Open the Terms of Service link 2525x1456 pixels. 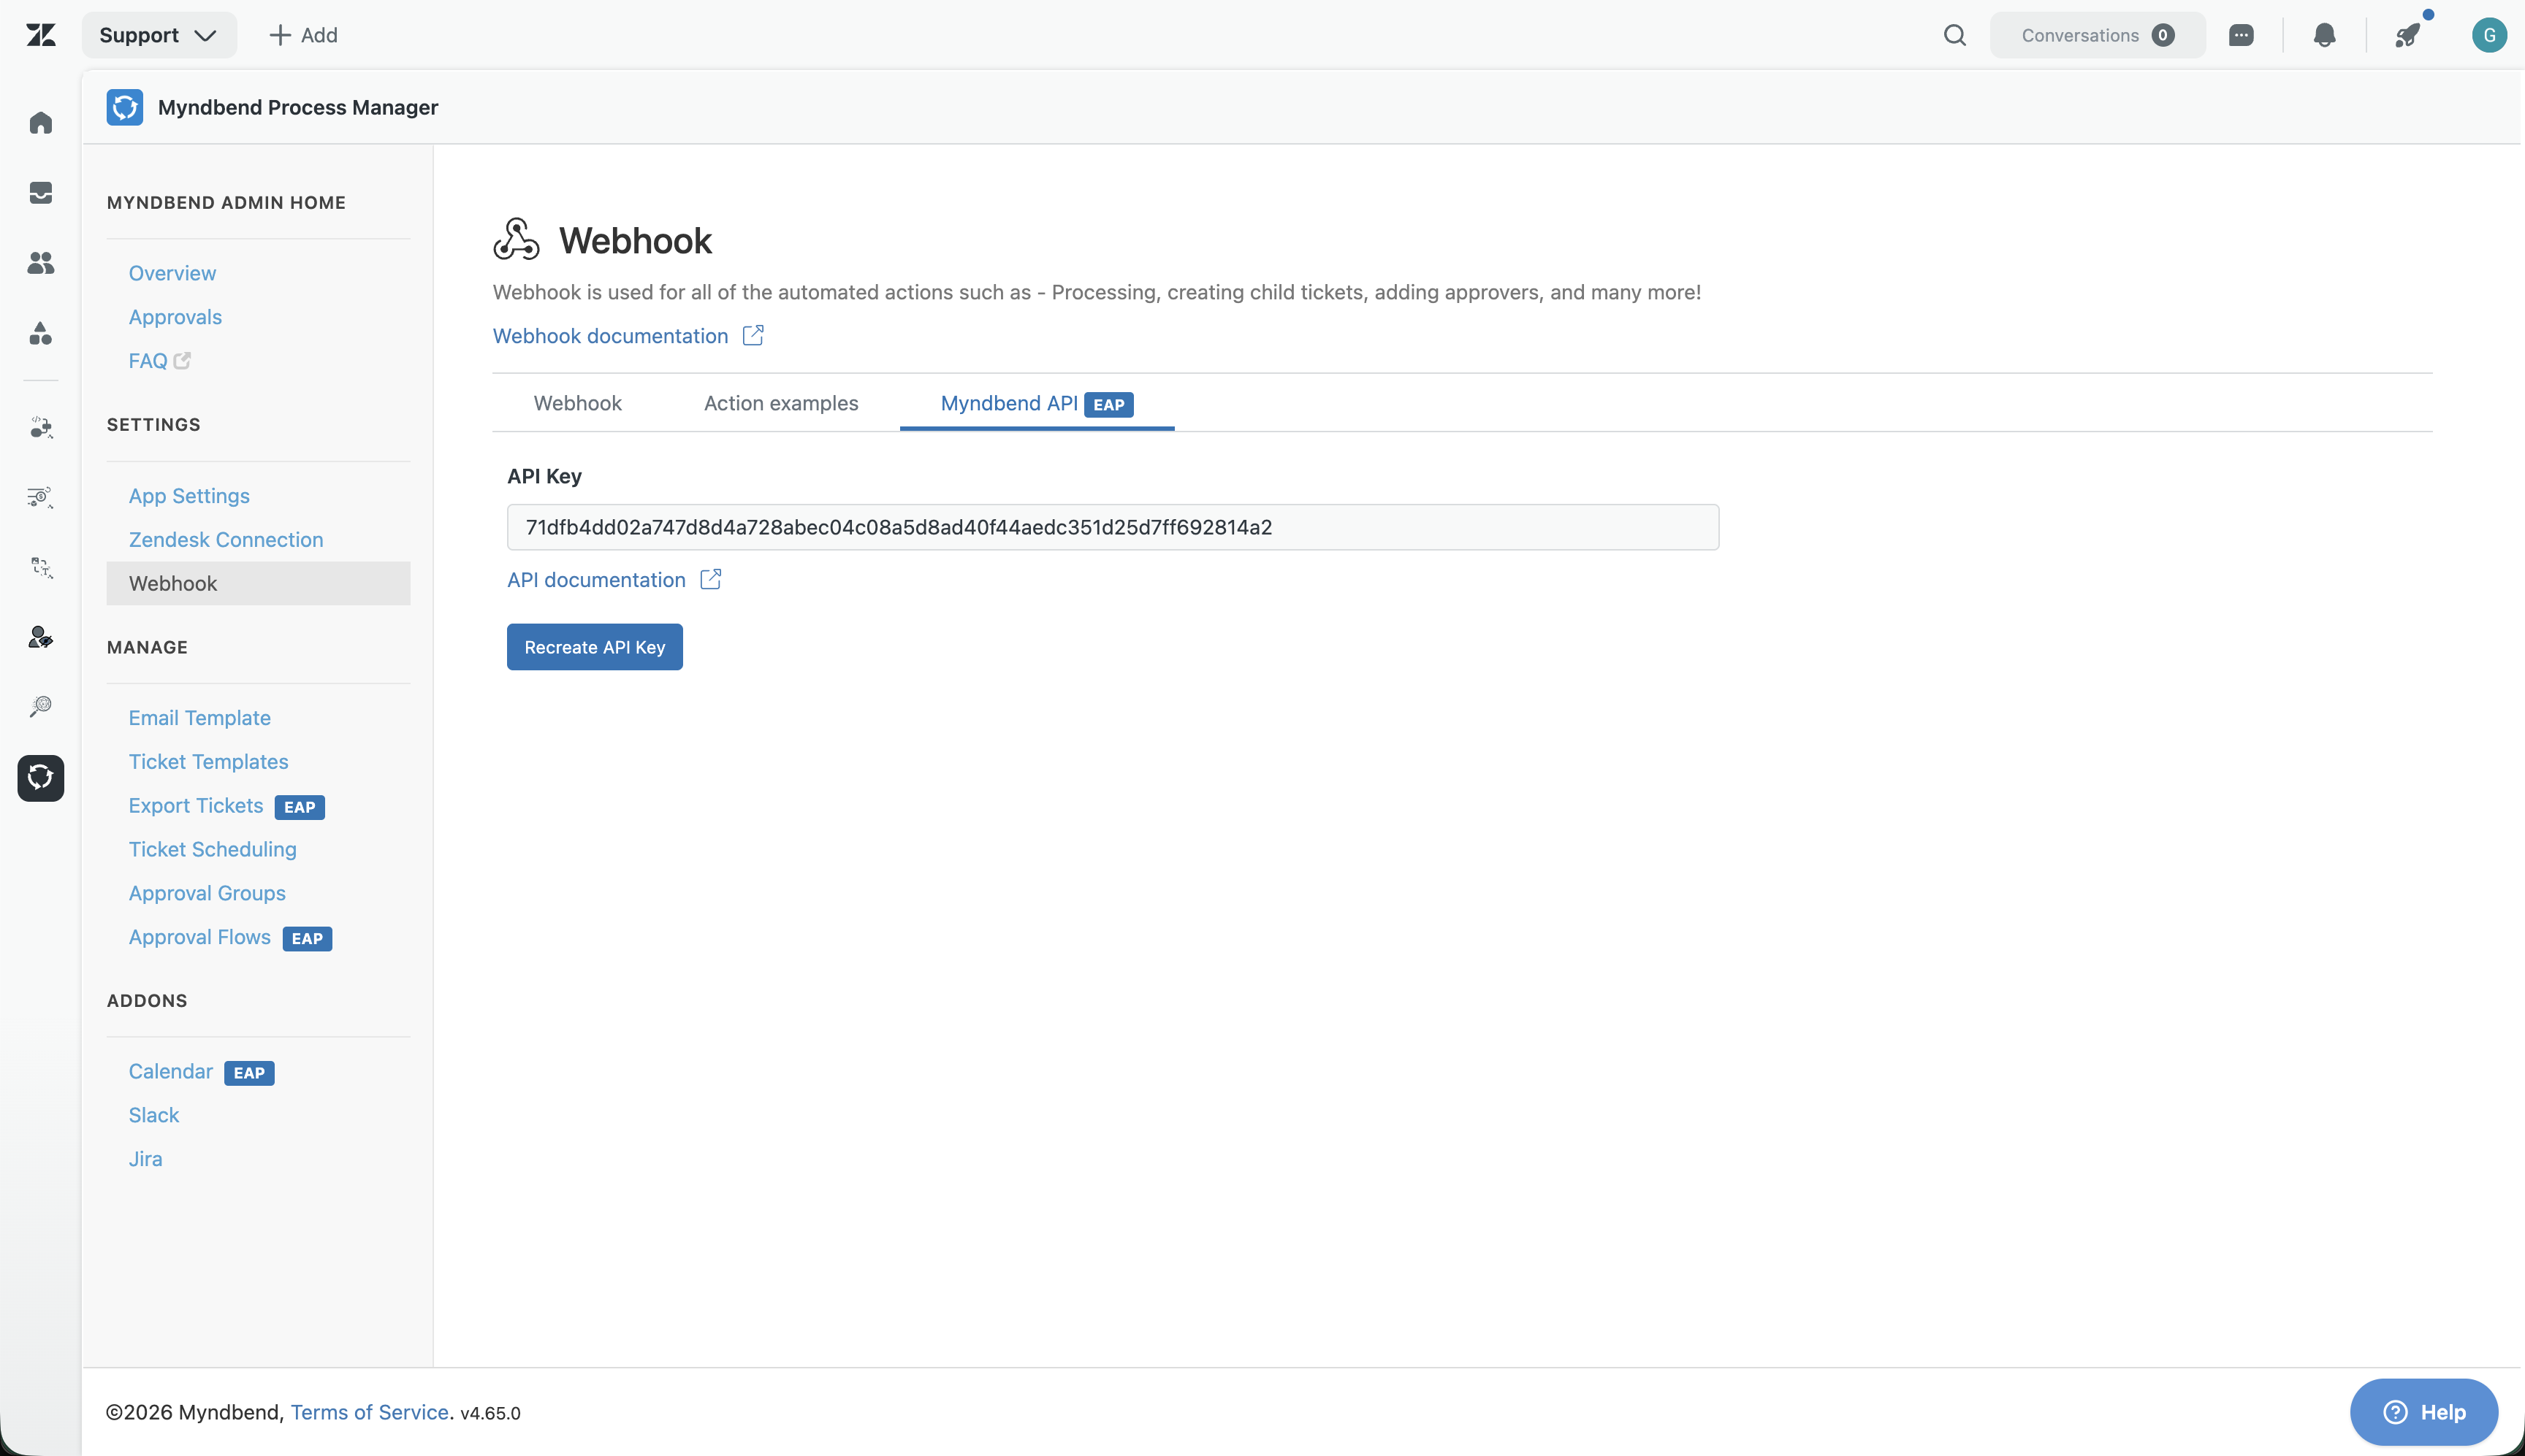pos(369,1412)
